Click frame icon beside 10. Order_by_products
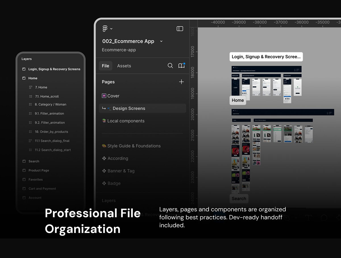Image resolution: width=341 pixels, height=258 pixels. [30, 132]
